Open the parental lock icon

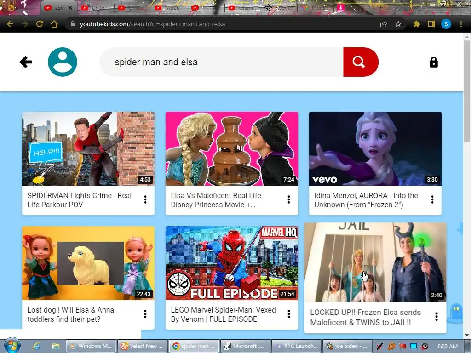[x=433, y=62]
